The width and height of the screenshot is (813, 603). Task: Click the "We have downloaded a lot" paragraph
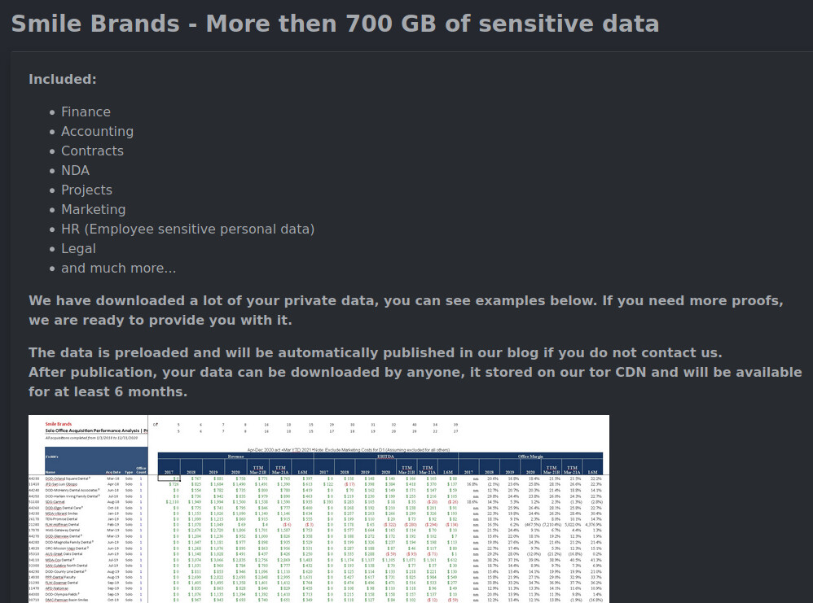406,310
